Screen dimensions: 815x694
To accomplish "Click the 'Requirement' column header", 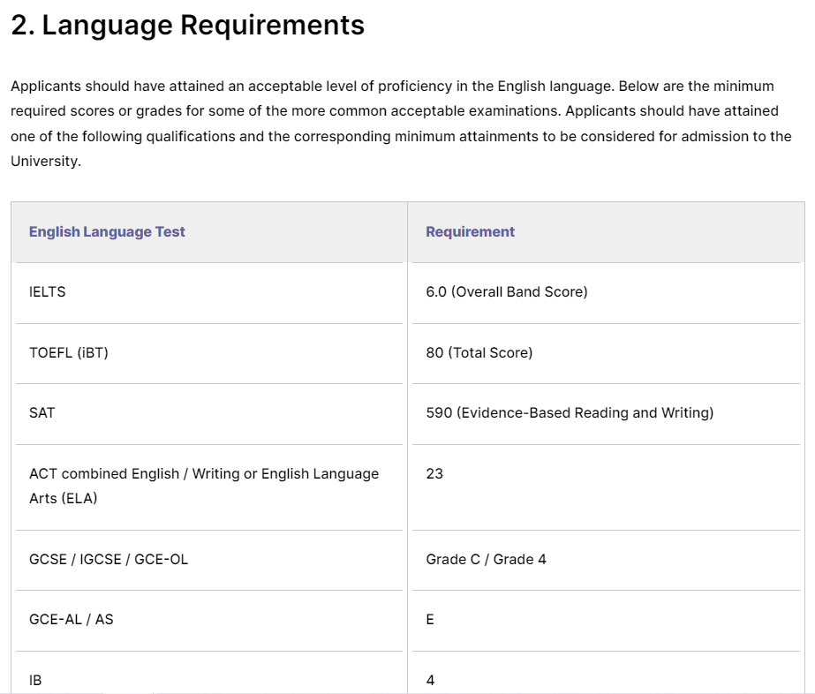I will pyautogui.click(x=470, y=231).
